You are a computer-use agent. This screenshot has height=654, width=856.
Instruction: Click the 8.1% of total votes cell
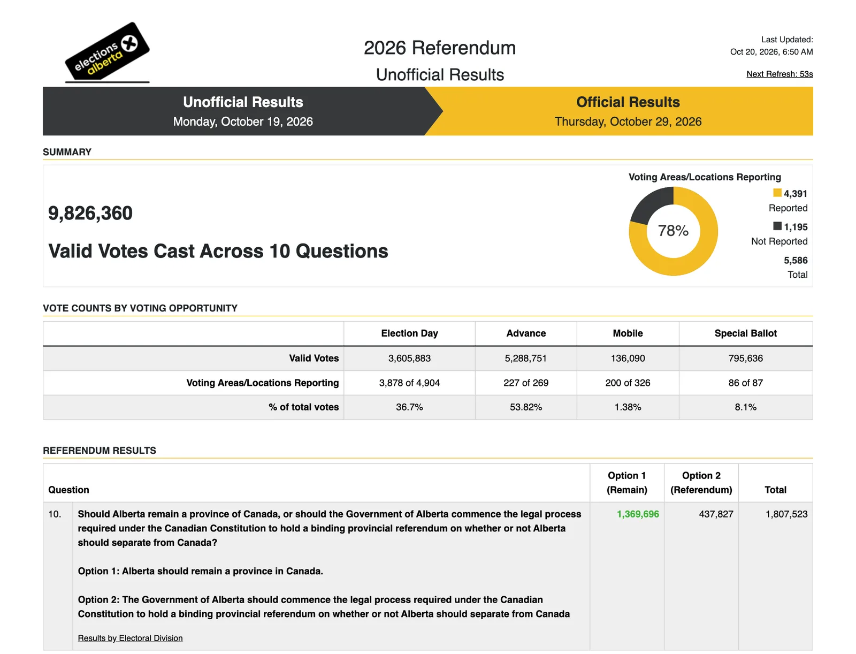tap(746, 407)
